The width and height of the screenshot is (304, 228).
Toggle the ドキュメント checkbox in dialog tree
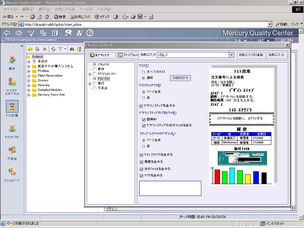click(x=95, y=64)
